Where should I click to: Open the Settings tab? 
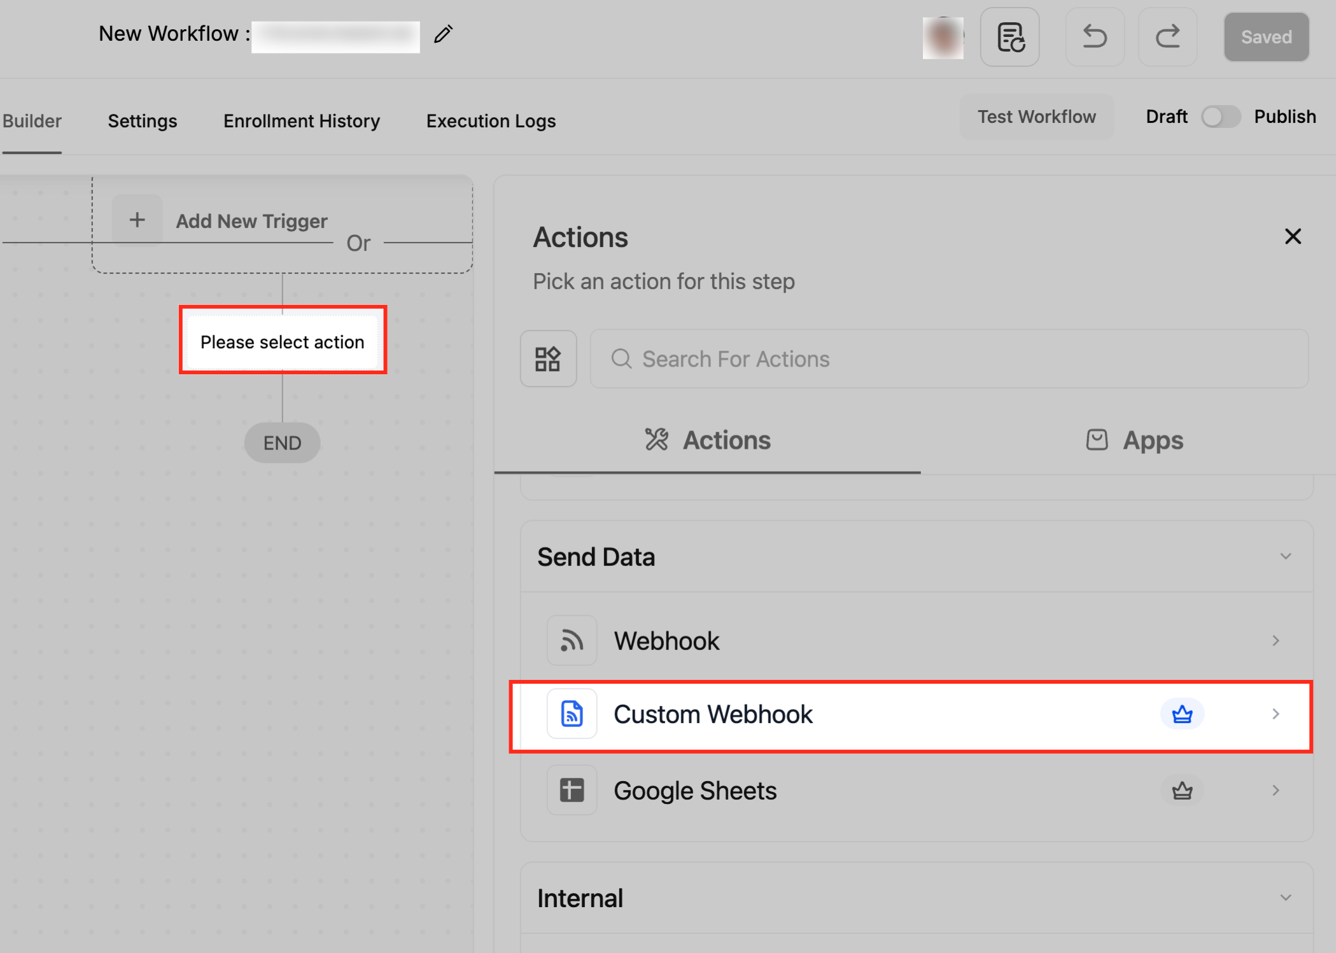[x=143, y=121]
